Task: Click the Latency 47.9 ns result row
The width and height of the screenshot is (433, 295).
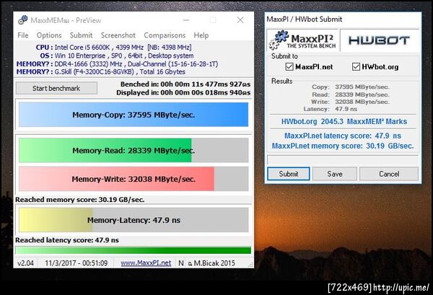Action: tap(331, 109)
